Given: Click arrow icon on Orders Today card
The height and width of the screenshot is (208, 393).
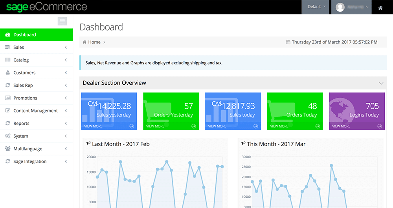Looking at the screenshot, I should (318, 126).
